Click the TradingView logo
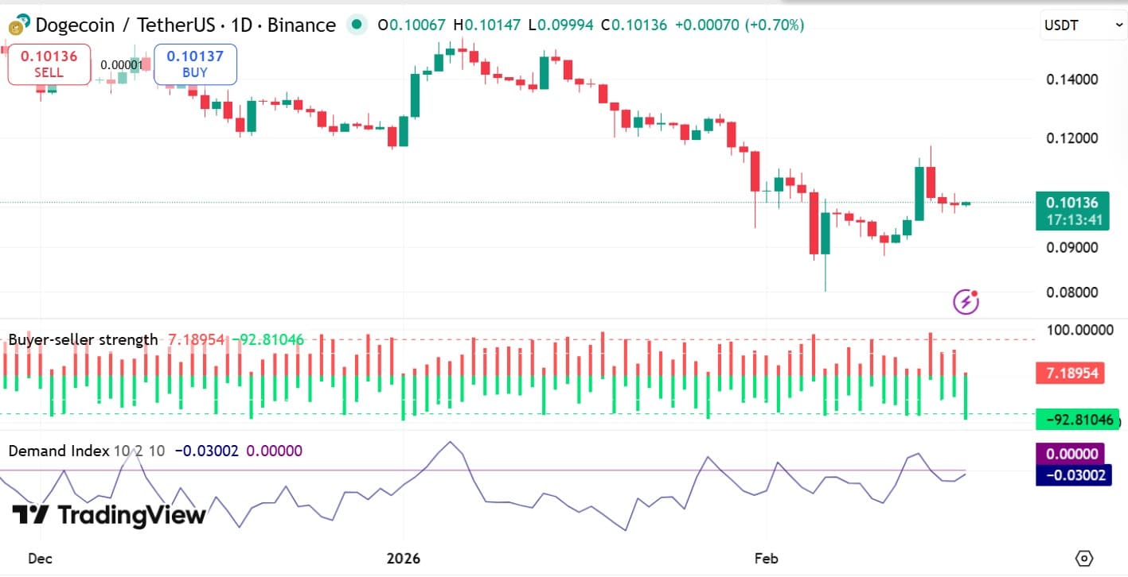Screen dimensions: 1128x577 [x=109, y=515]
